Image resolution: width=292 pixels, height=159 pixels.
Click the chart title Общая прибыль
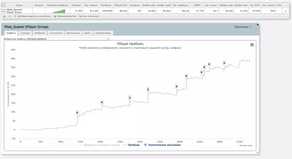click(x=130, y=44)
